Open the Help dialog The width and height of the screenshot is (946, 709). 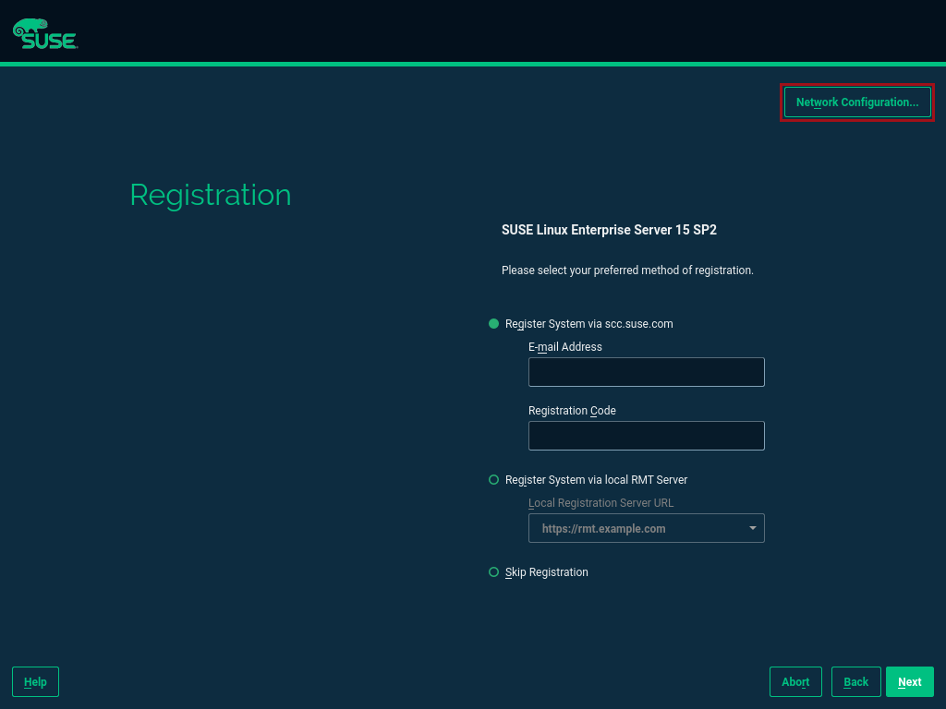(x=35, y=681)
